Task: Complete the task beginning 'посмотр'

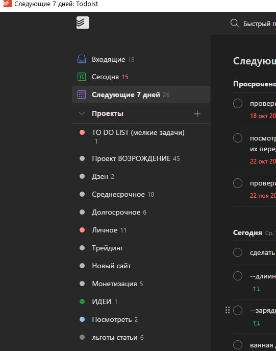Action: (x=238, y=138)
